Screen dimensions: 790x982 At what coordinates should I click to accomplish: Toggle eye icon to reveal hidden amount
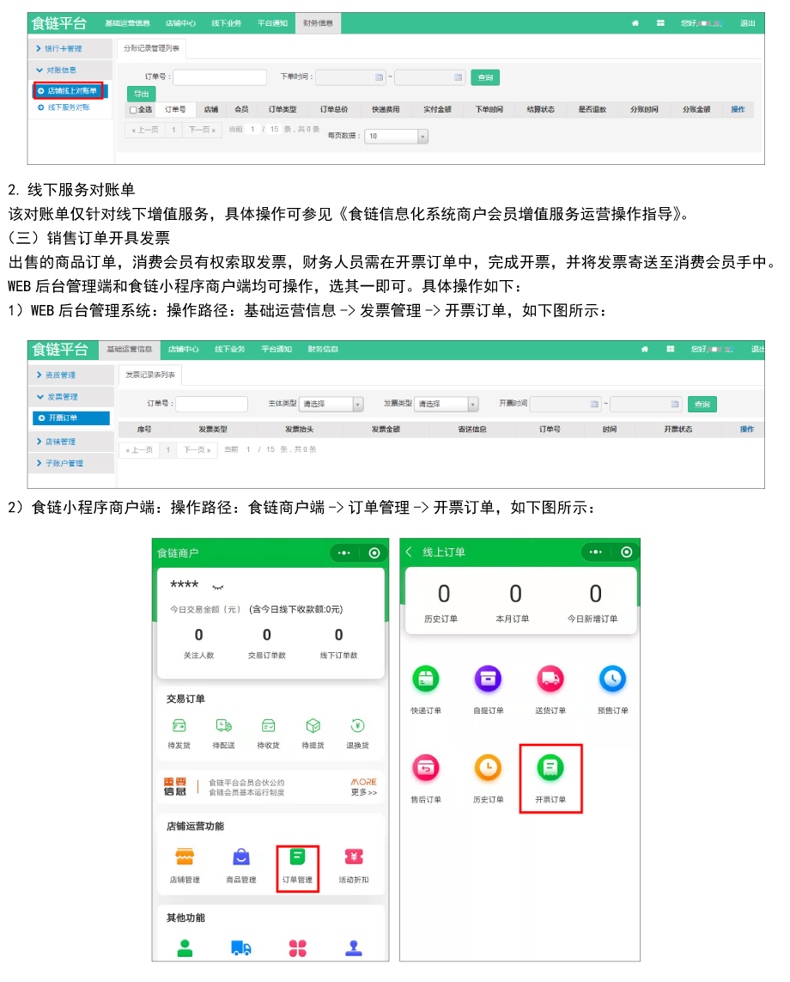point(217,587)
